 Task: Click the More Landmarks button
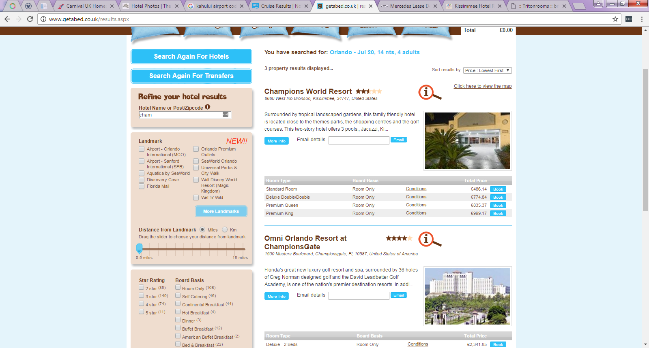(x=221, y=211)
